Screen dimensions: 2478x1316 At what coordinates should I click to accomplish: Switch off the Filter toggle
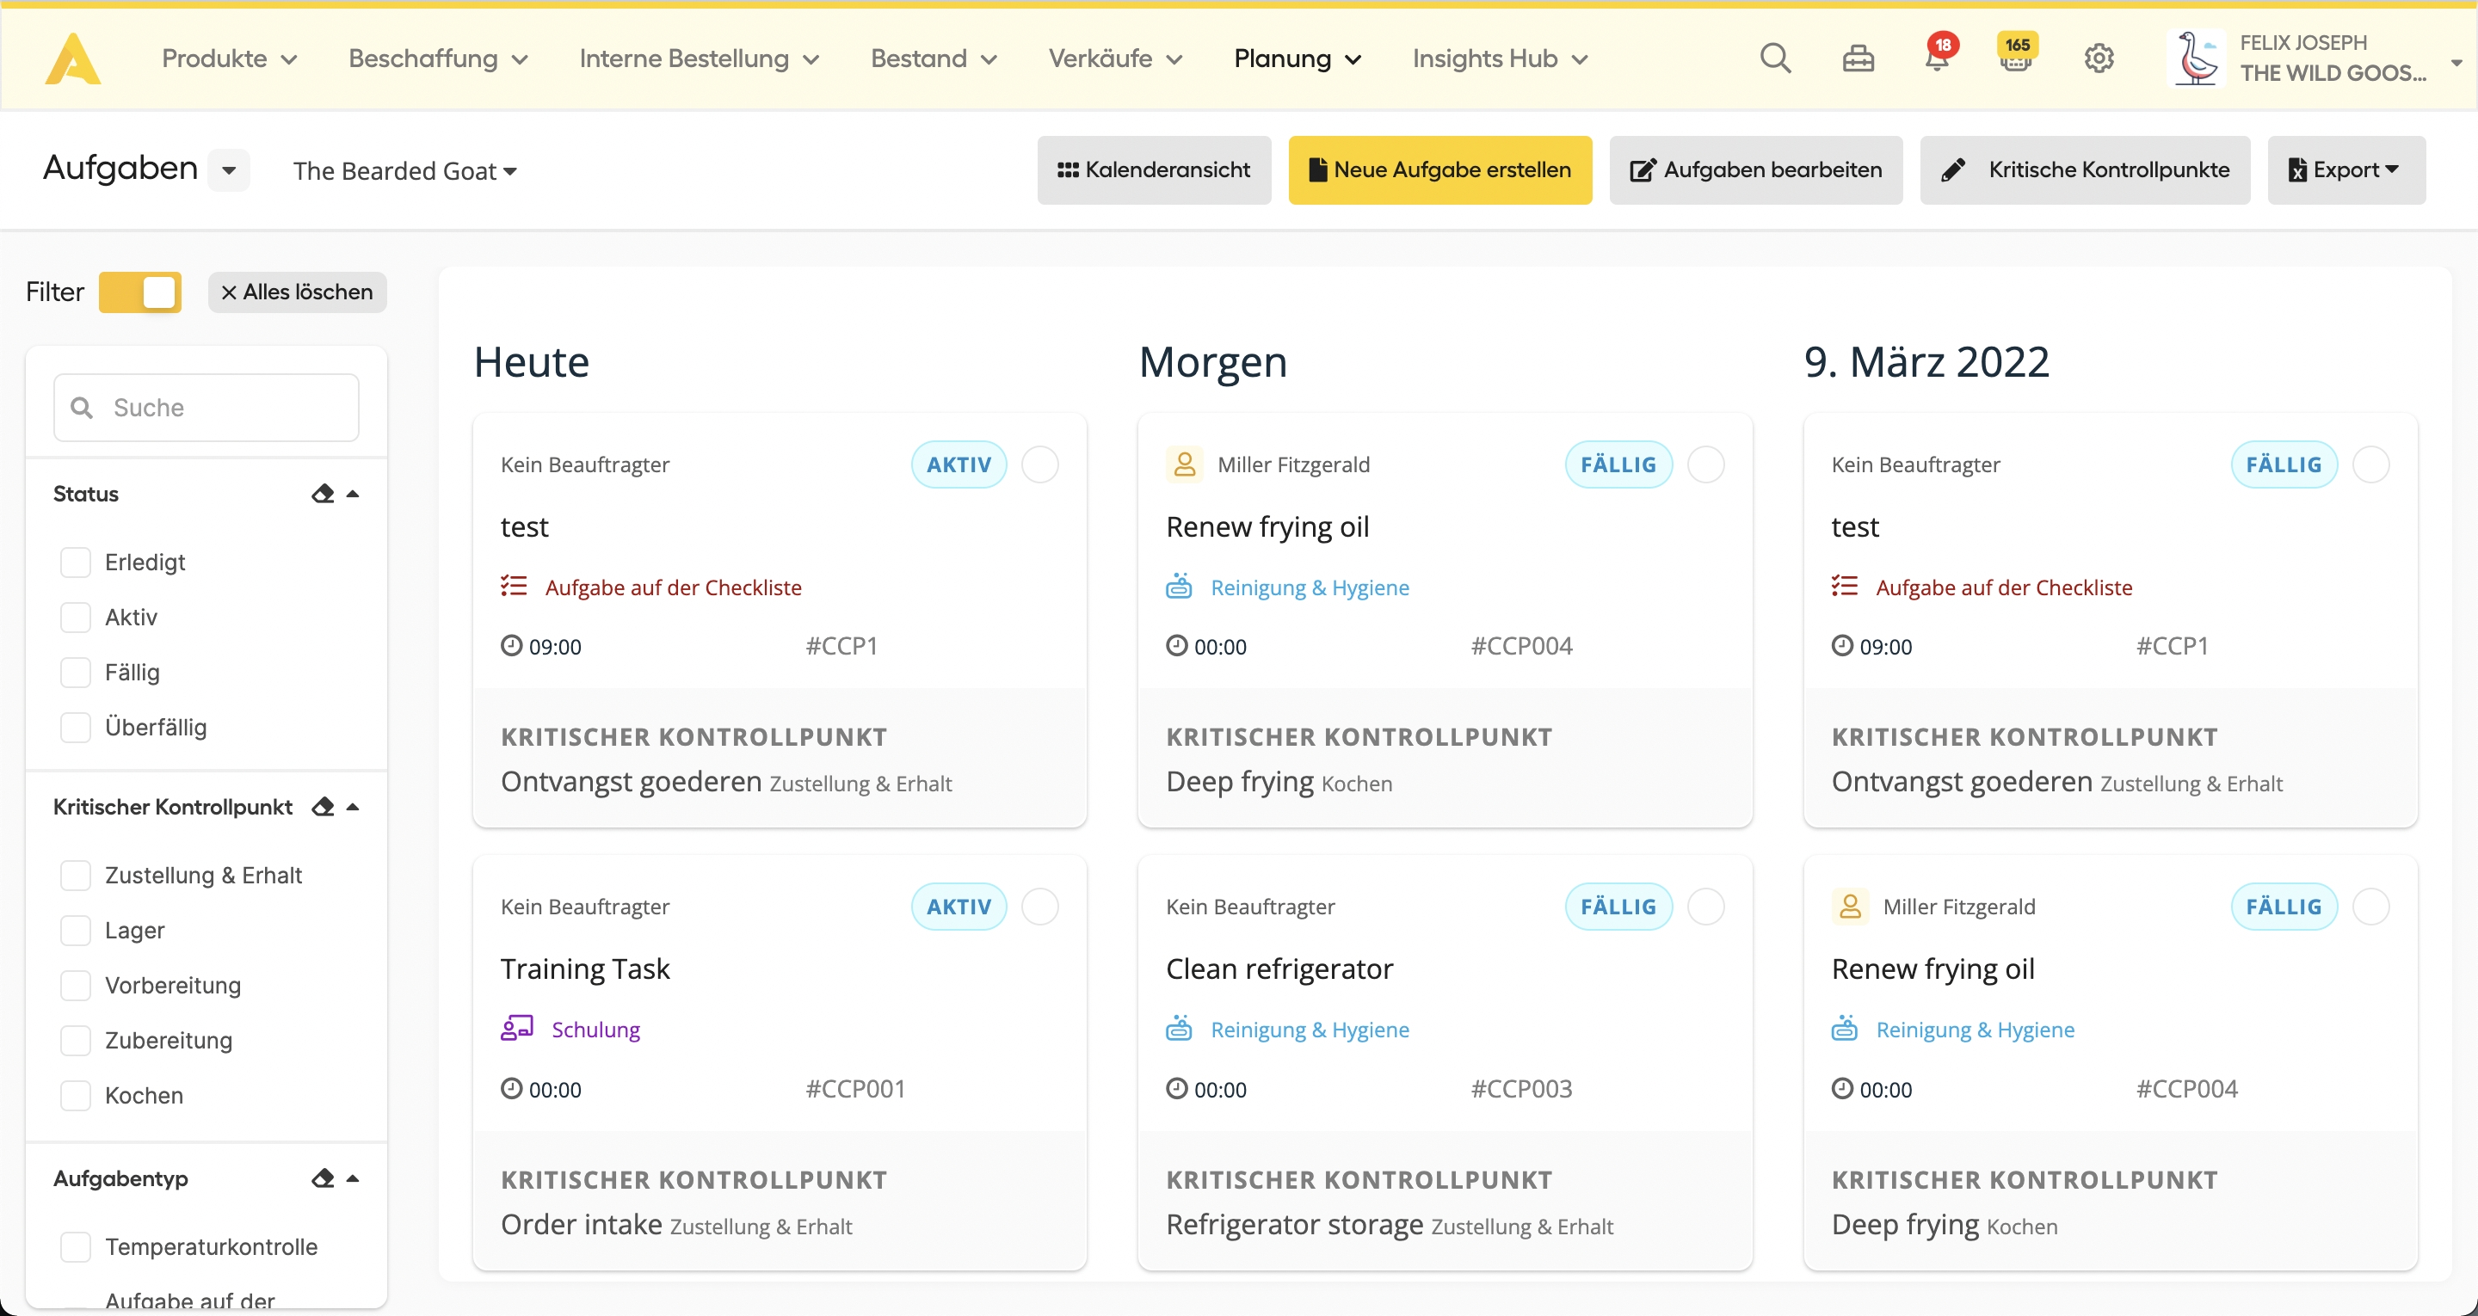(140, 292)
